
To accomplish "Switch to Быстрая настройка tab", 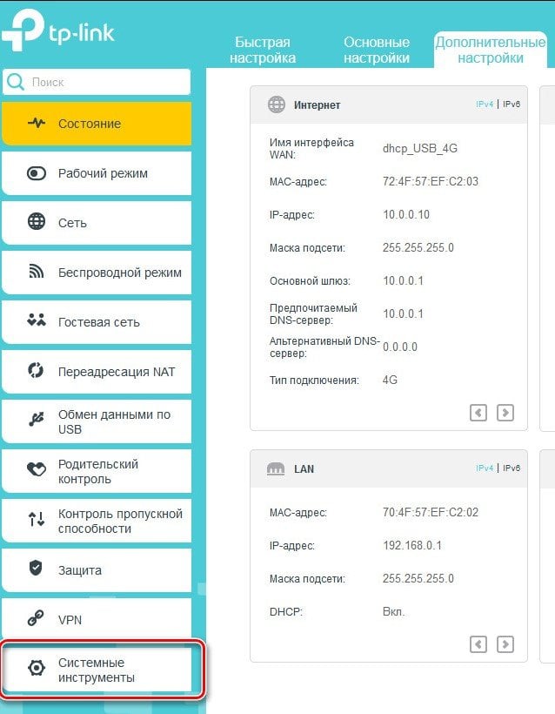I will pos(263,51).
